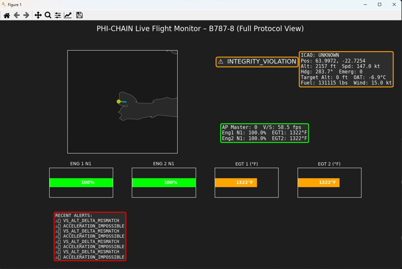Click the Figure 1 window title icon
This screenshot has height=269, width=402.
point(4,5)
